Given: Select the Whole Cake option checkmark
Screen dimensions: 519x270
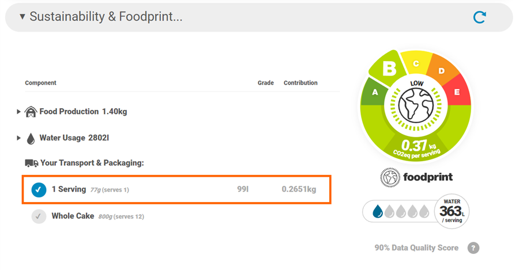Looking at the screenshot, I should (x=39, y=216).
